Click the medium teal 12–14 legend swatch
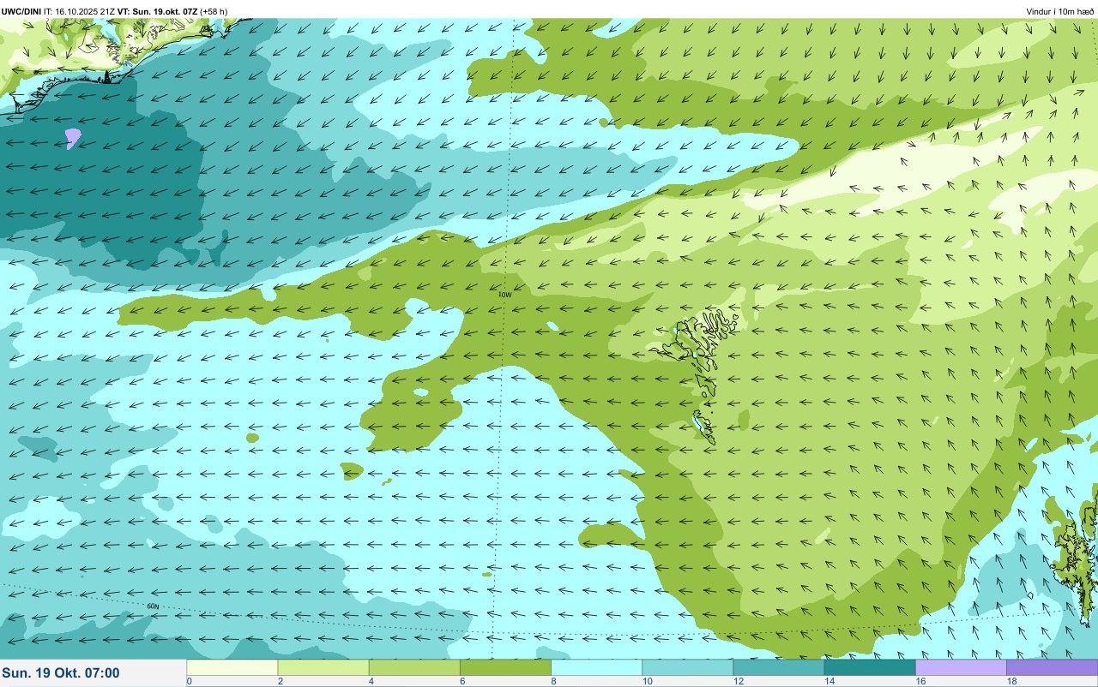The width and height of the screenshot is (1098, 687). (x=778, y=667)
